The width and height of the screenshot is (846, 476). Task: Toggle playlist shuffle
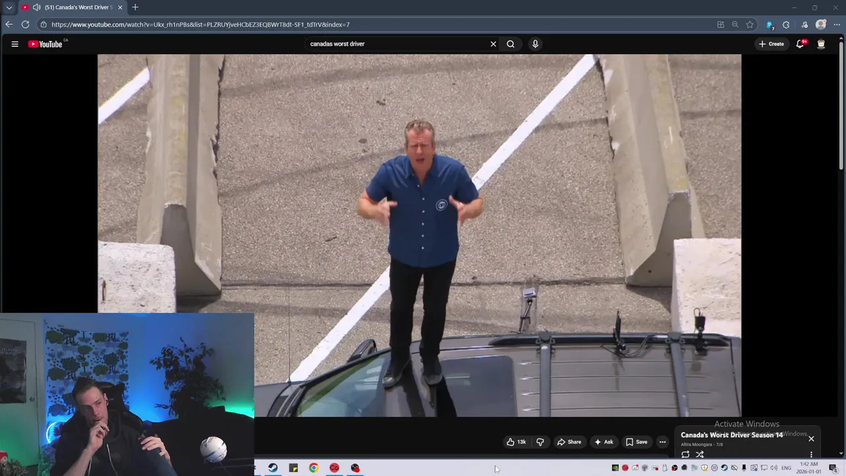pyautogui.click(x=700, y=454)
